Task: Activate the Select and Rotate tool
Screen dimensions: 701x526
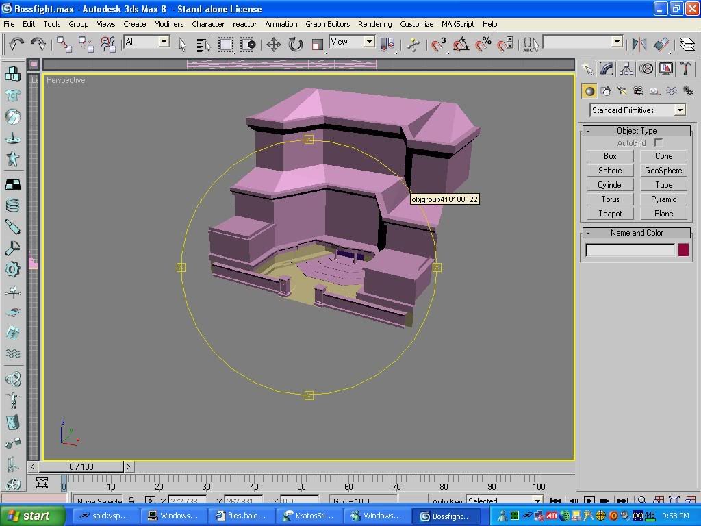Action: point(295,45)
